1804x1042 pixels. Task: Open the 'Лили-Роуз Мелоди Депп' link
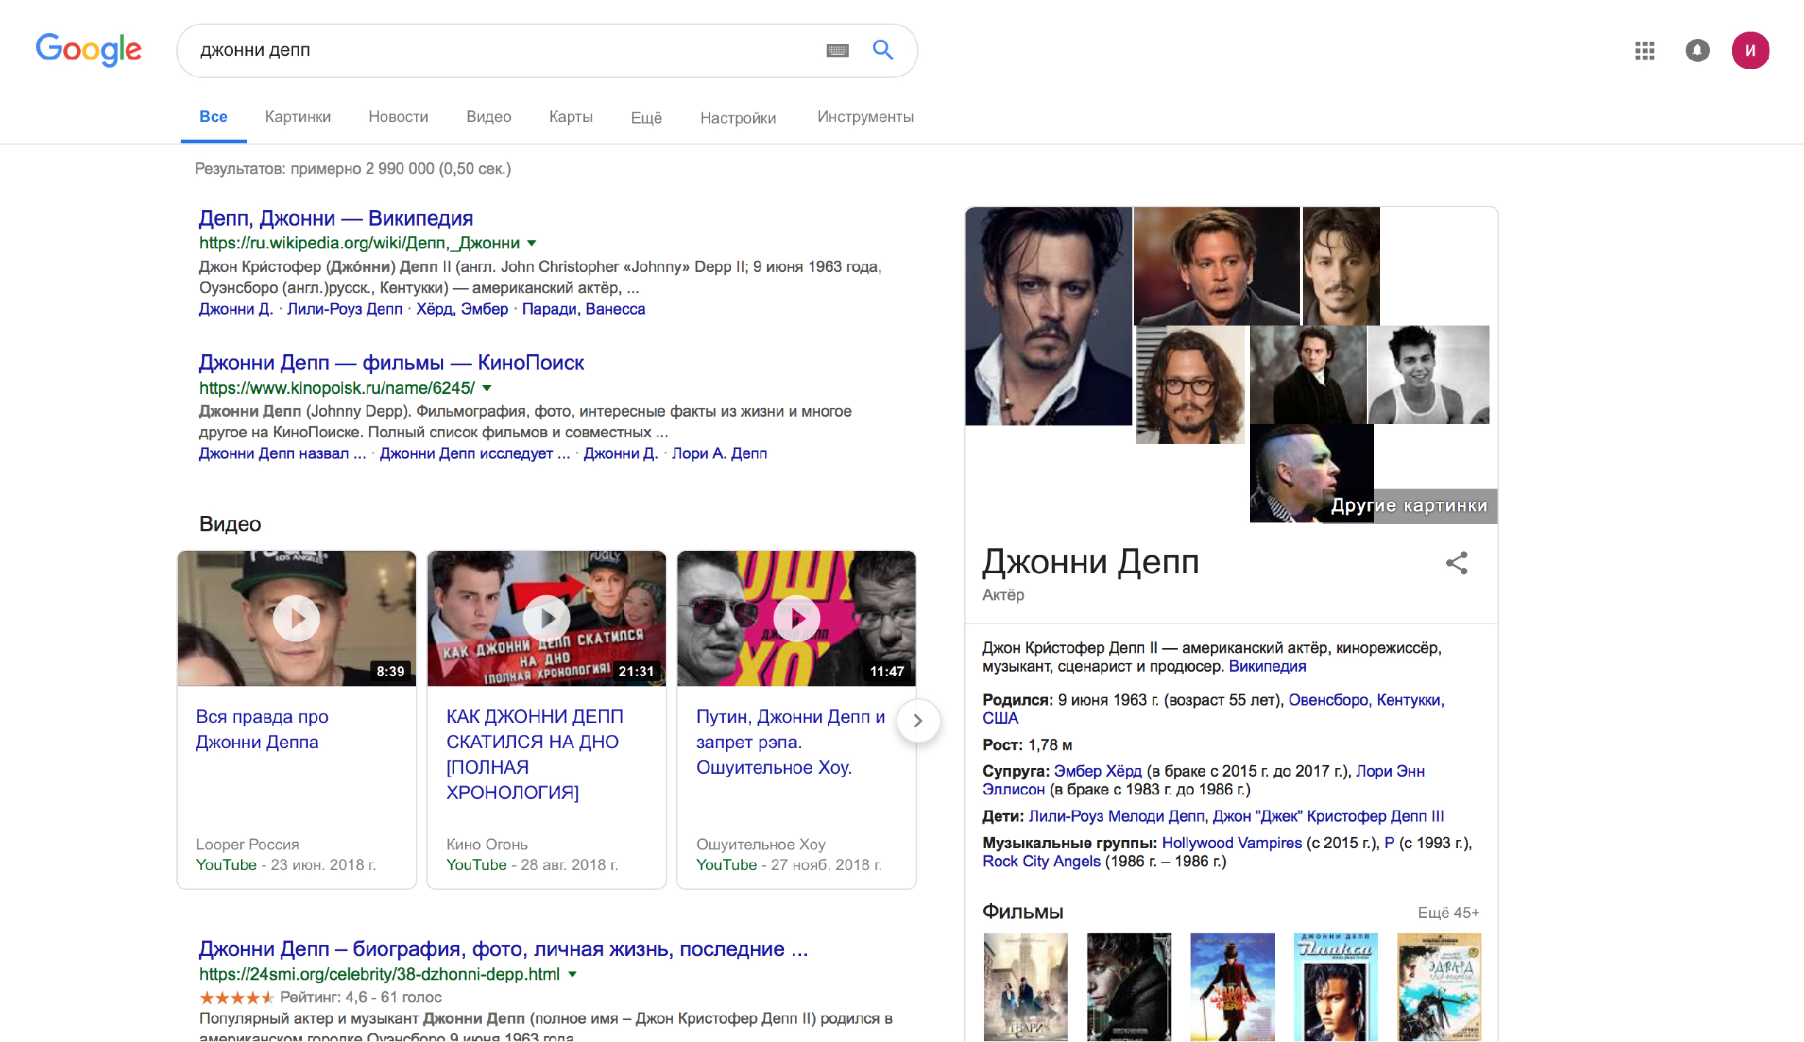click(x=1116, y=816)
